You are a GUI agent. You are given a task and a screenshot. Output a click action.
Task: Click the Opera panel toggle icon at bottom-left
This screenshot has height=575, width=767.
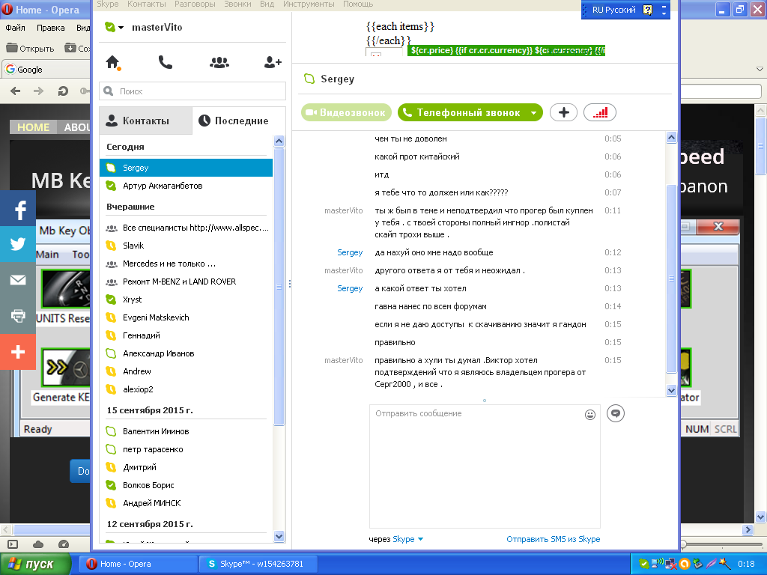13,544
